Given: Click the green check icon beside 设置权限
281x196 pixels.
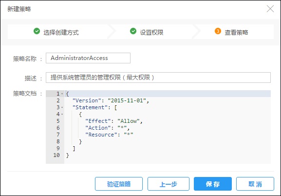Looking at the screenshot, I should click(x=133, y=31).
